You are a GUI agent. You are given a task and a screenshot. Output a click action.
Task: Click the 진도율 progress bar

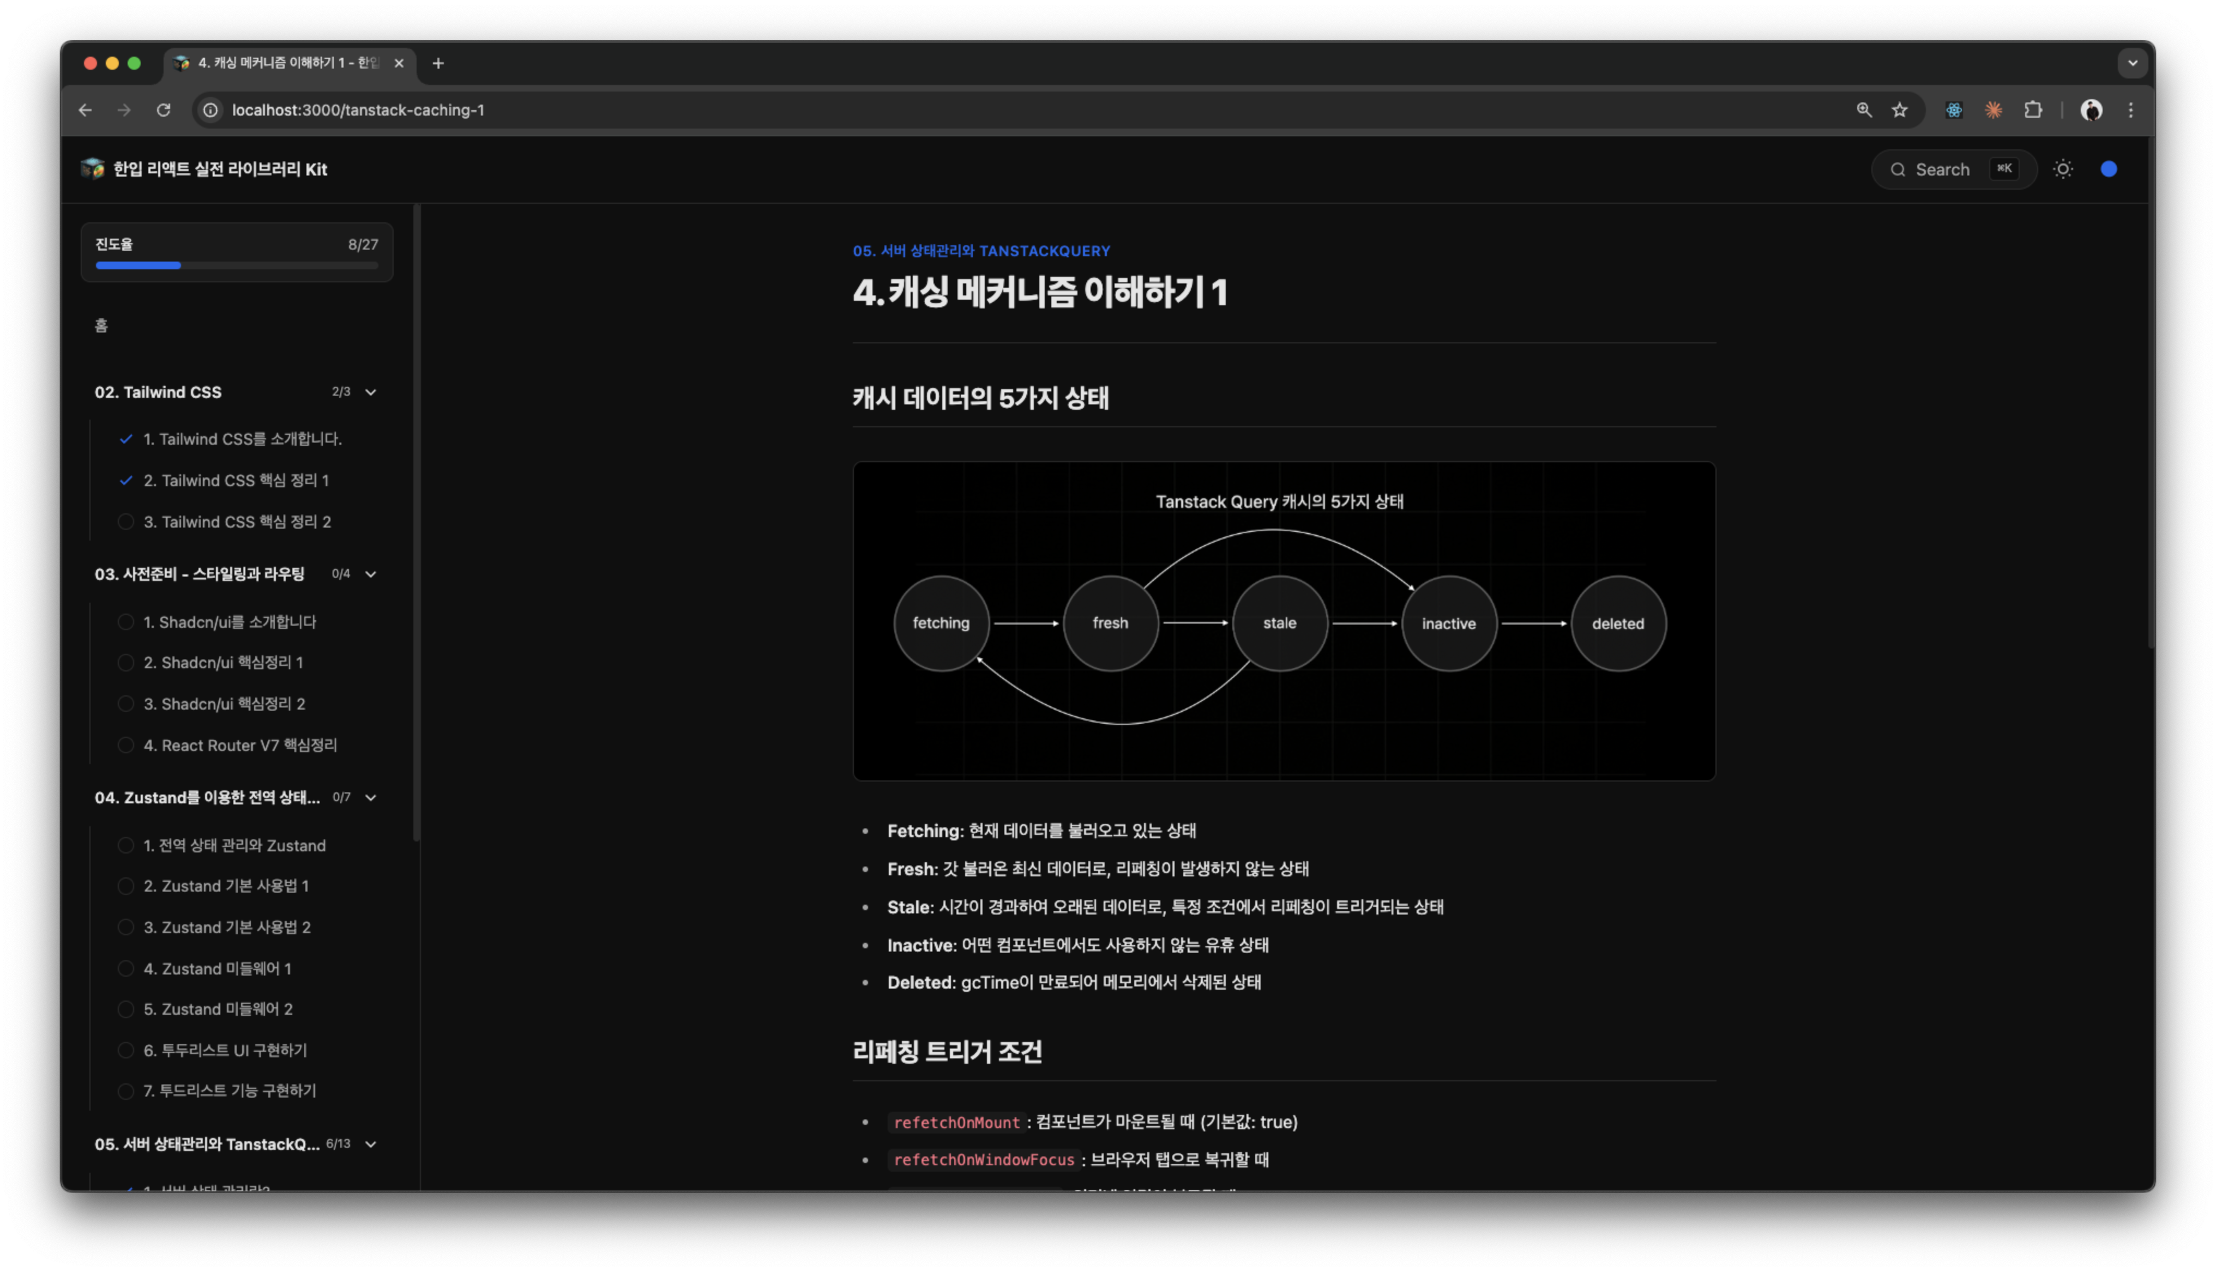236,265
